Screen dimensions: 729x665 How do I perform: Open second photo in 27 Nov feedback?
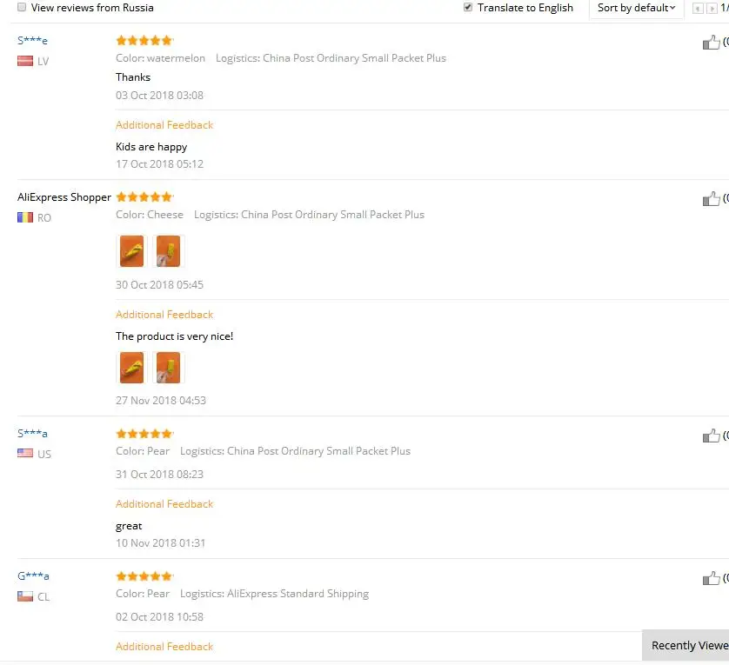[168, 368]
